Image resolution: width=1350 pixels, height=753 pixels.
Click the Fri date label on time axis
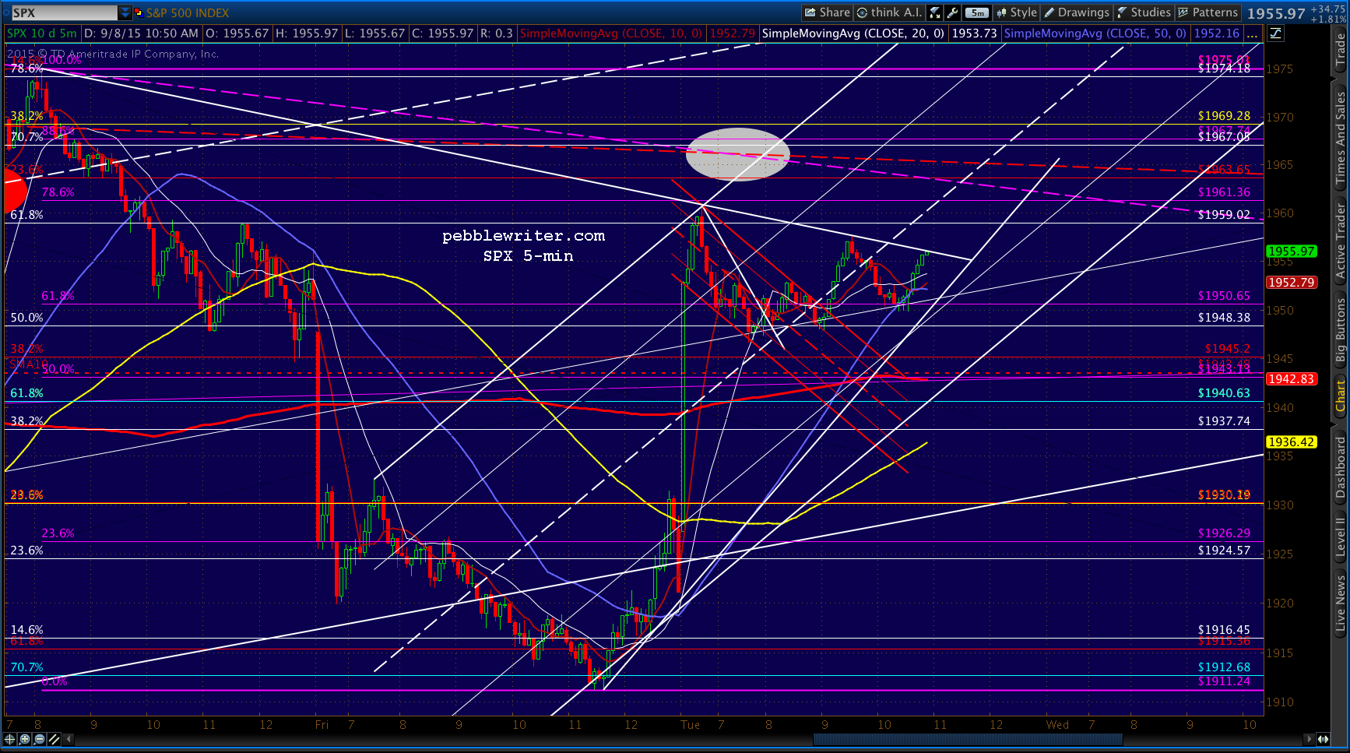coord(322,724)
